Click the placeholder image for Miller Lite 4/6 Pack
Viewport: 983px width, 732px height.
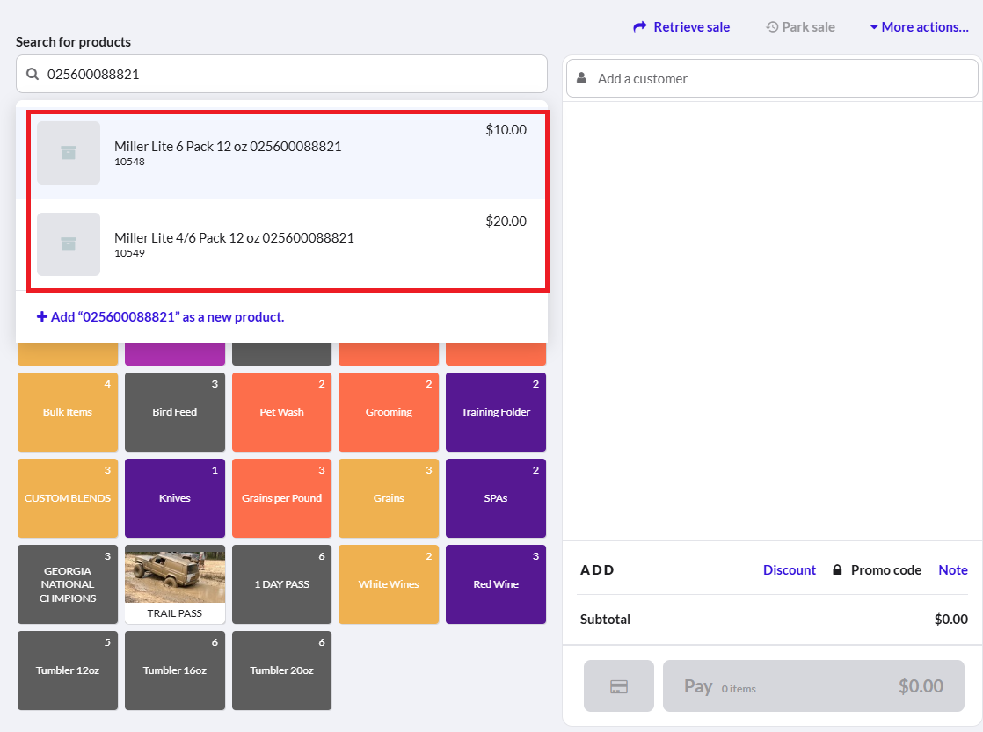click(69, 244)
